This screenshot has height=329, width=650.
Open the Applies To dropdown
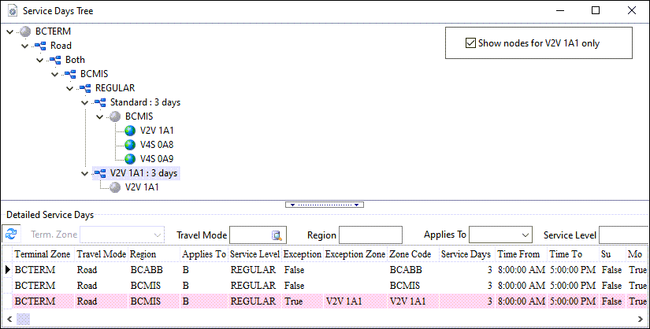526,235
